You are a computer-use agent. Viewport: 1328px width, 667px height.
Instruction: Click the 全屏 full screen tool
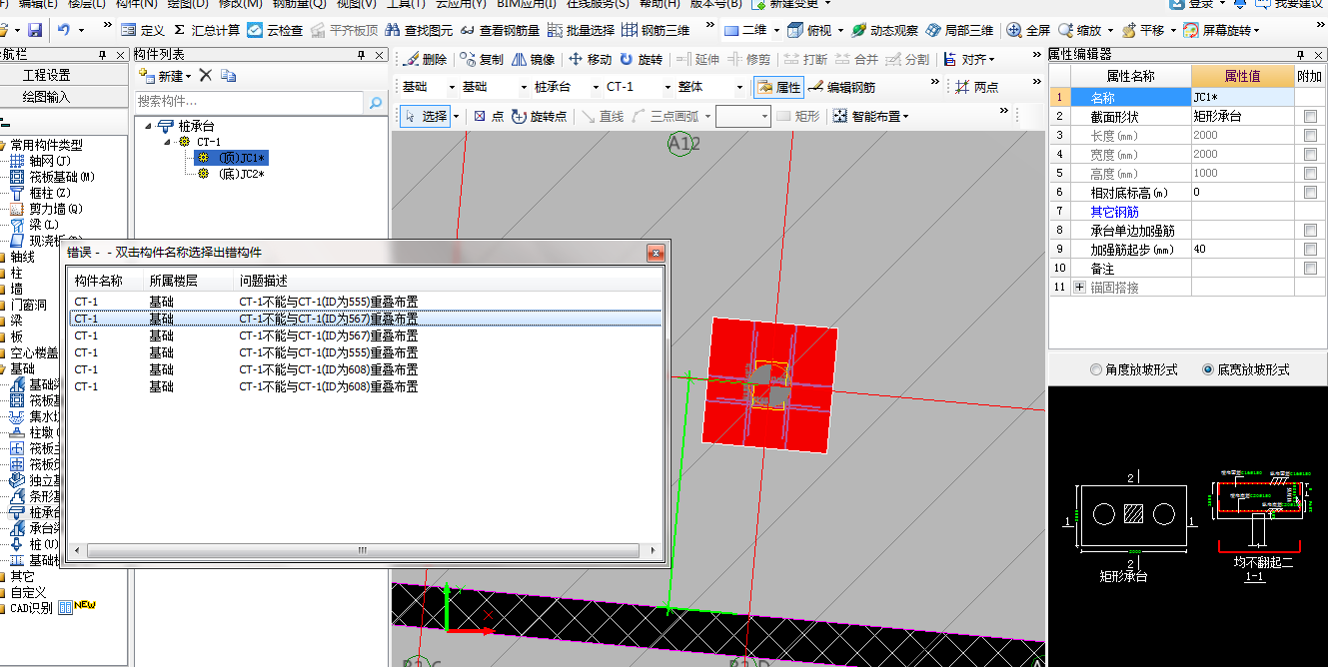click(1029, 31)
